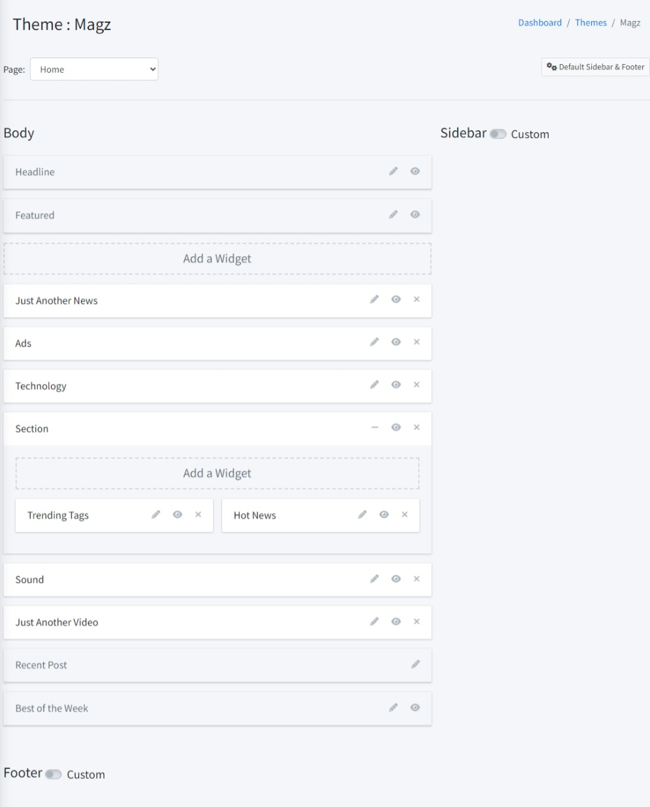The width and height of the screenshot is (650, 807).
Task: Open the Page dropdown showing Home
Action: tap(94, 69)
